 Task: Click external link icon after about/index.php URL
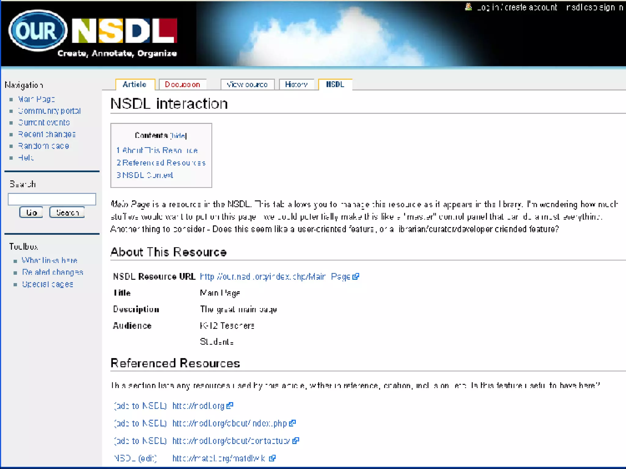(x=293, y=423)
